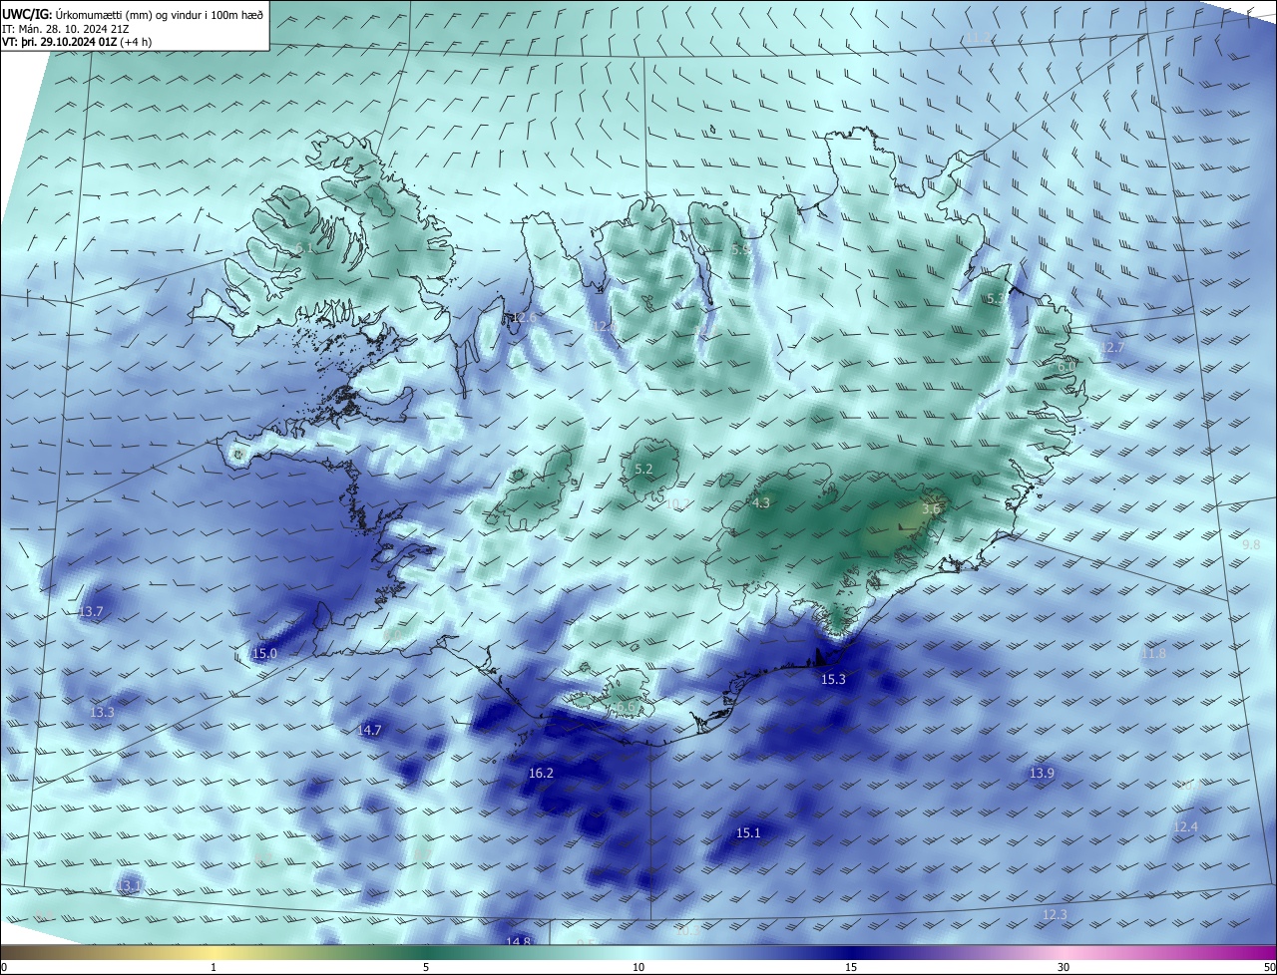
Task: Click the 11.8 value label
Action: tap(1152, 653)
